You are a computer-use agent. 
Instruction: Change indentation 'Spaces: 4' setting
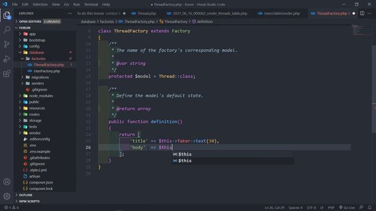pos(296,207)
